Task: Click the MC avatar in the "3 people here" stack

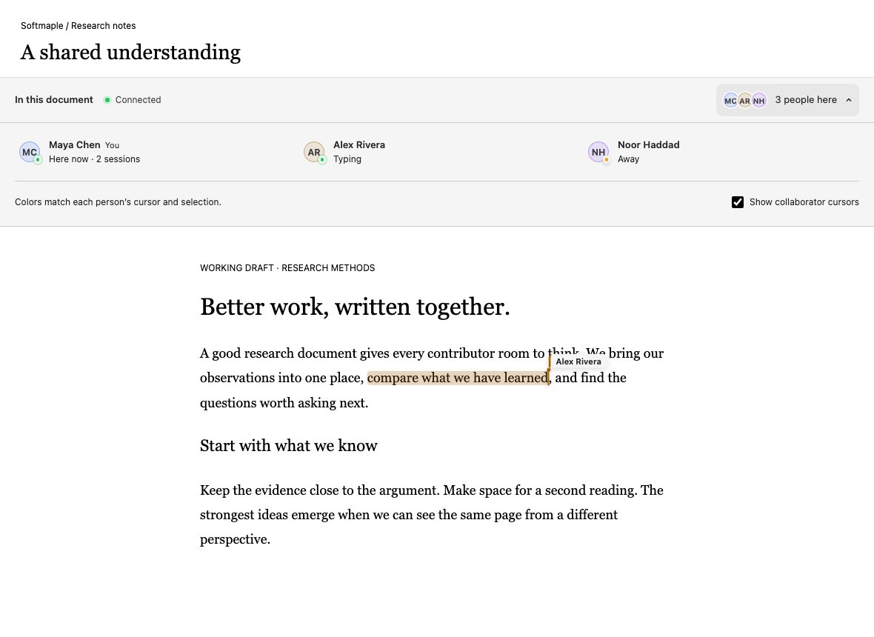Action: pyautogui.click(x=730, y=100)
